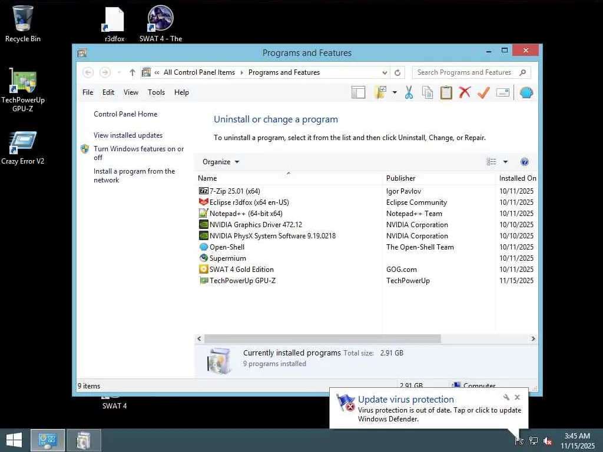This screenshot has height=452, width=603.
Task: Click the network tray icon
Action: click(x=534, y=441)
